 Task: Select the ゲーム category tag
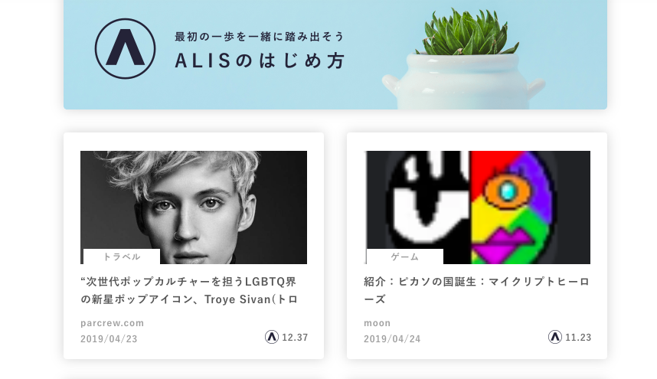point(405,256)
